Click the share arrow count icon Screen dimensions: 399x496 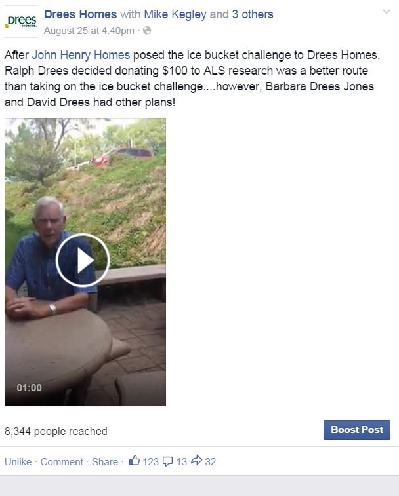(x=196, y=460)
